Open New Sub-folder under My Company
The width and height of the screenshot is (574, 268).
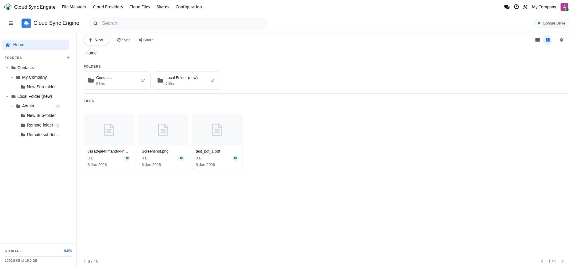[x=41, y=87]
